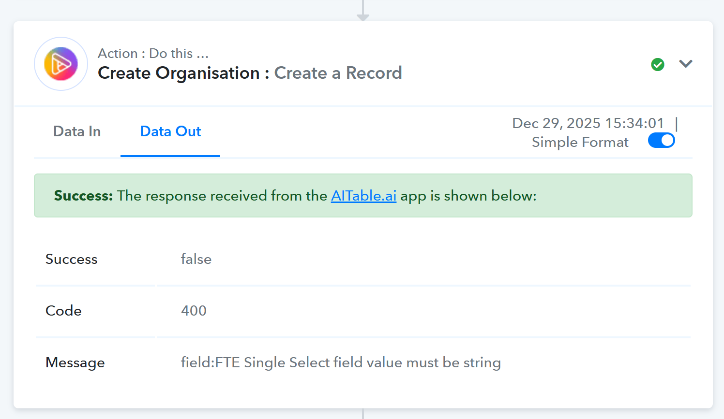Disable the Simple Format toggle

pos(661,141)
